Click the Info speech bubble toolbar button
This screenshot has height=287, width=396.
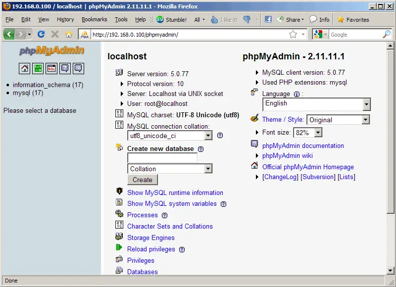319,19
